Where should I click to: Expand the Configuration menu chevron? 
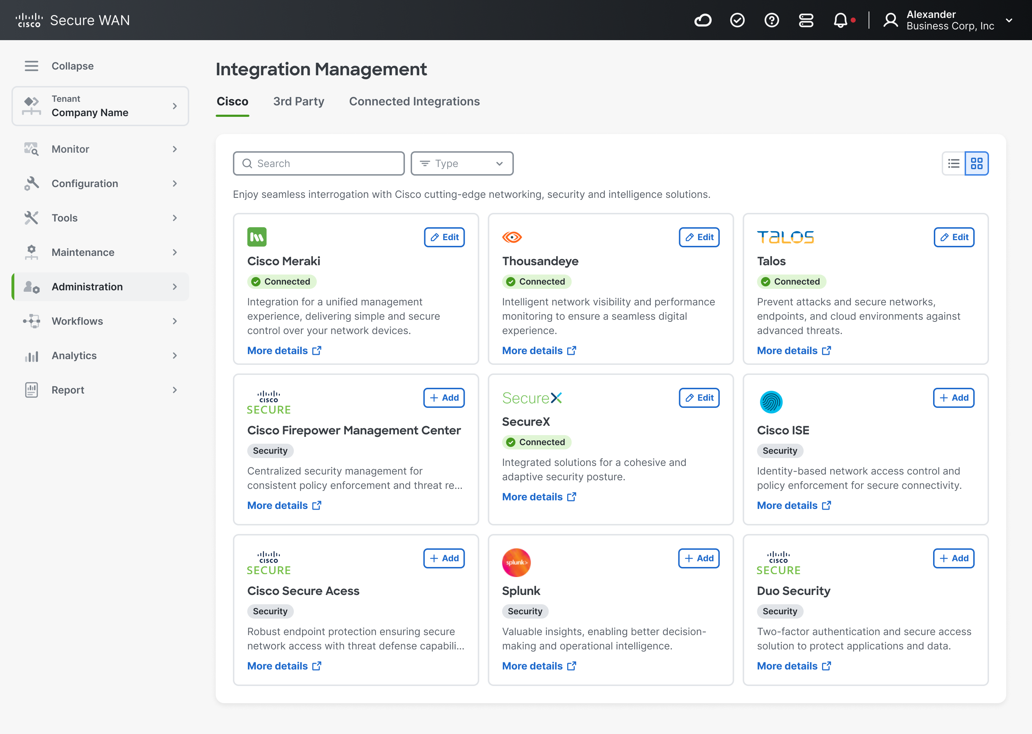click(x=175, y=183)
